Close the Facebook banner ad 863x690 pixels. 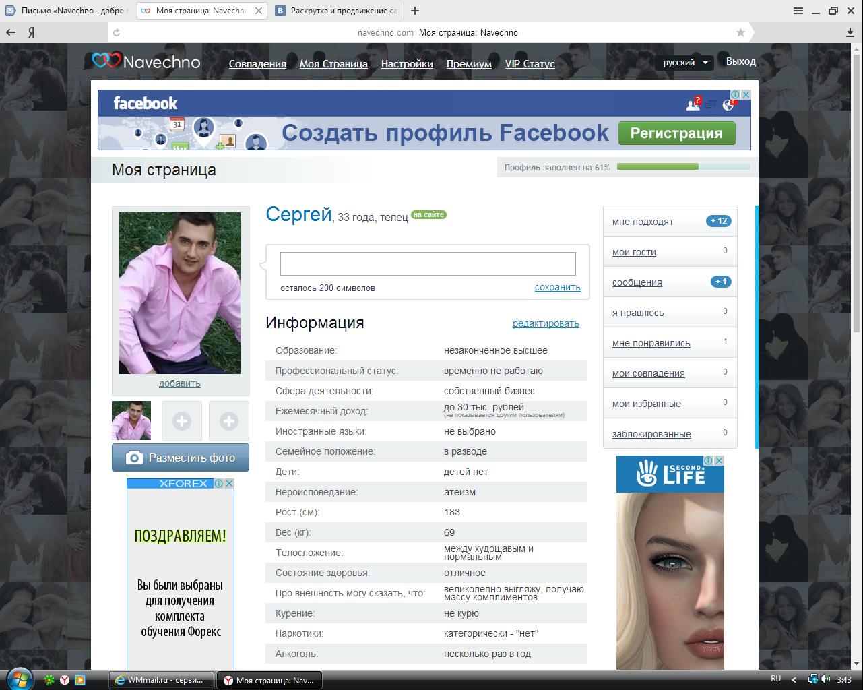tap(746, 95)
